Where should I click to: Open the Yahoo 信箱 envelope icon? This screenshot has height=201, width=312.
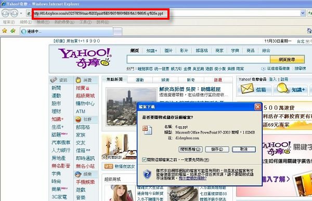point(247,89)
